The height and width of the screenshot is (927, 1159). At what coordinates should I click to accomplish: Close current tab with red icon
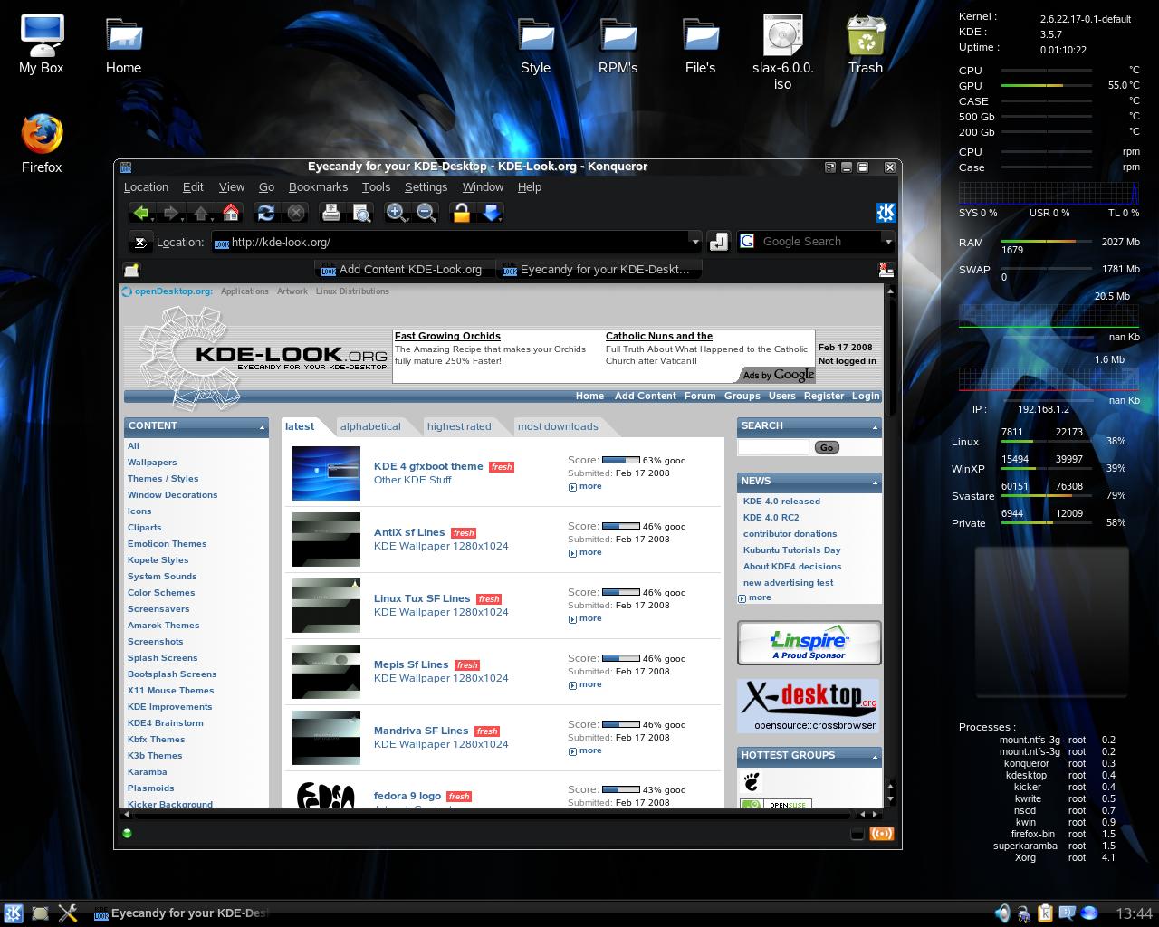coord(886,269)
